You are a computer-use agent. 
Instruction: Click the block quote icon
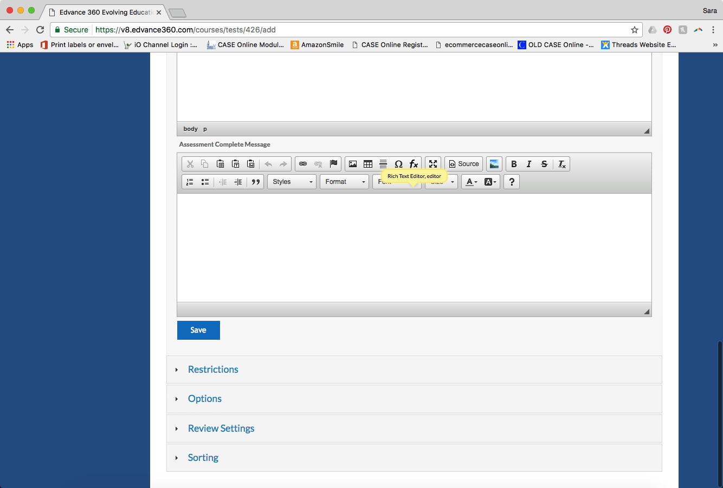coord(256,182)
